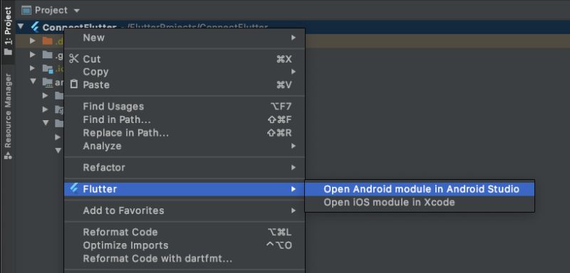This screenshot has width=570, height=273.
Task: Open the Resource Manager side tab
Action: point(8,117)
